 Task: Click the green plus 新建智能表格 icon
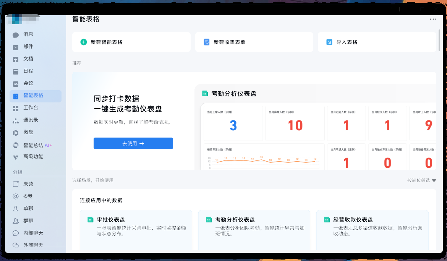(x=84, y=42)
